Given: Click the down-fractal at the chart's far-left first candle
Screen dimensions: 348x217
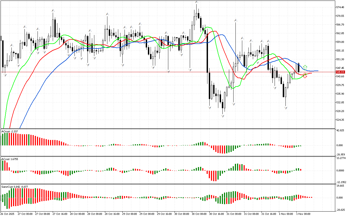Looking at the screenshot, I should click(x=5, y=75).
